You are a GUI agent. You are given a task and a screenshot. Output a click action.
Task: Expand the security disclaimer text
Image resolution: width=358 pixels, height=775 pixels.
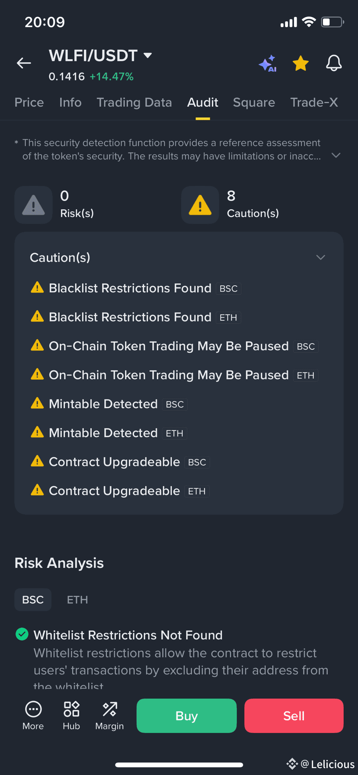point(336,155)
